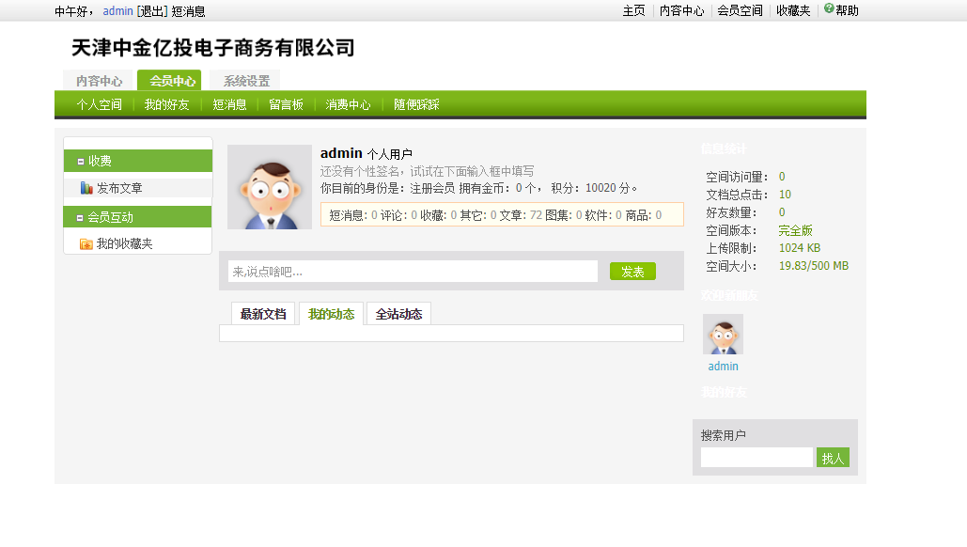Switch to the 内容中心 main tab
The width and height of the screenshot is (967, 547).
tap(99, 81)
